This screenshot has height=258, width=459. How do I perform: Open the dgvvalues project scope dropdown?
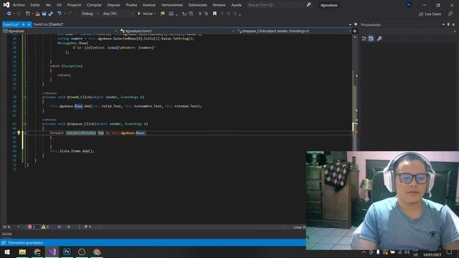click(60, 31)
